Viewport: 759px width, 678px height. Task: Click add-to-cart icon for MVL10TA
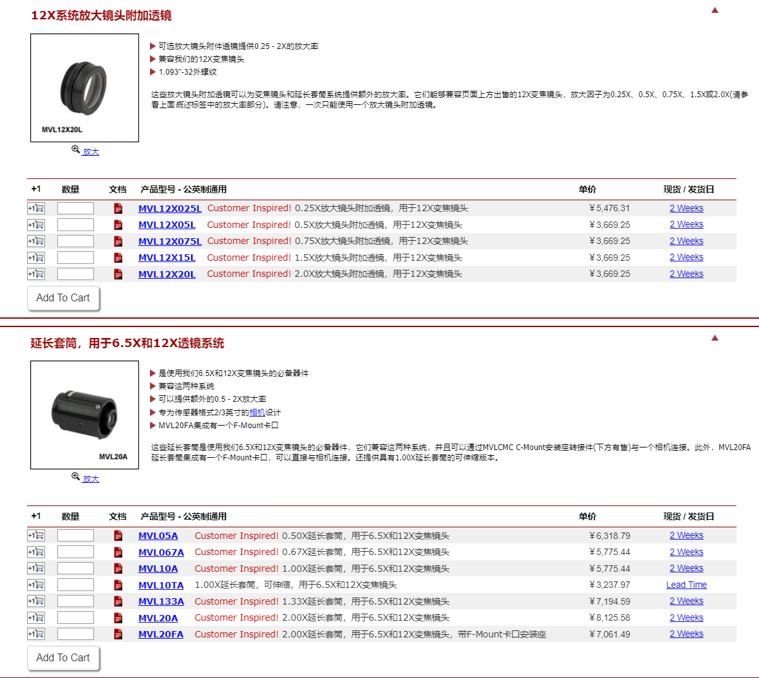tap(36, 585)
